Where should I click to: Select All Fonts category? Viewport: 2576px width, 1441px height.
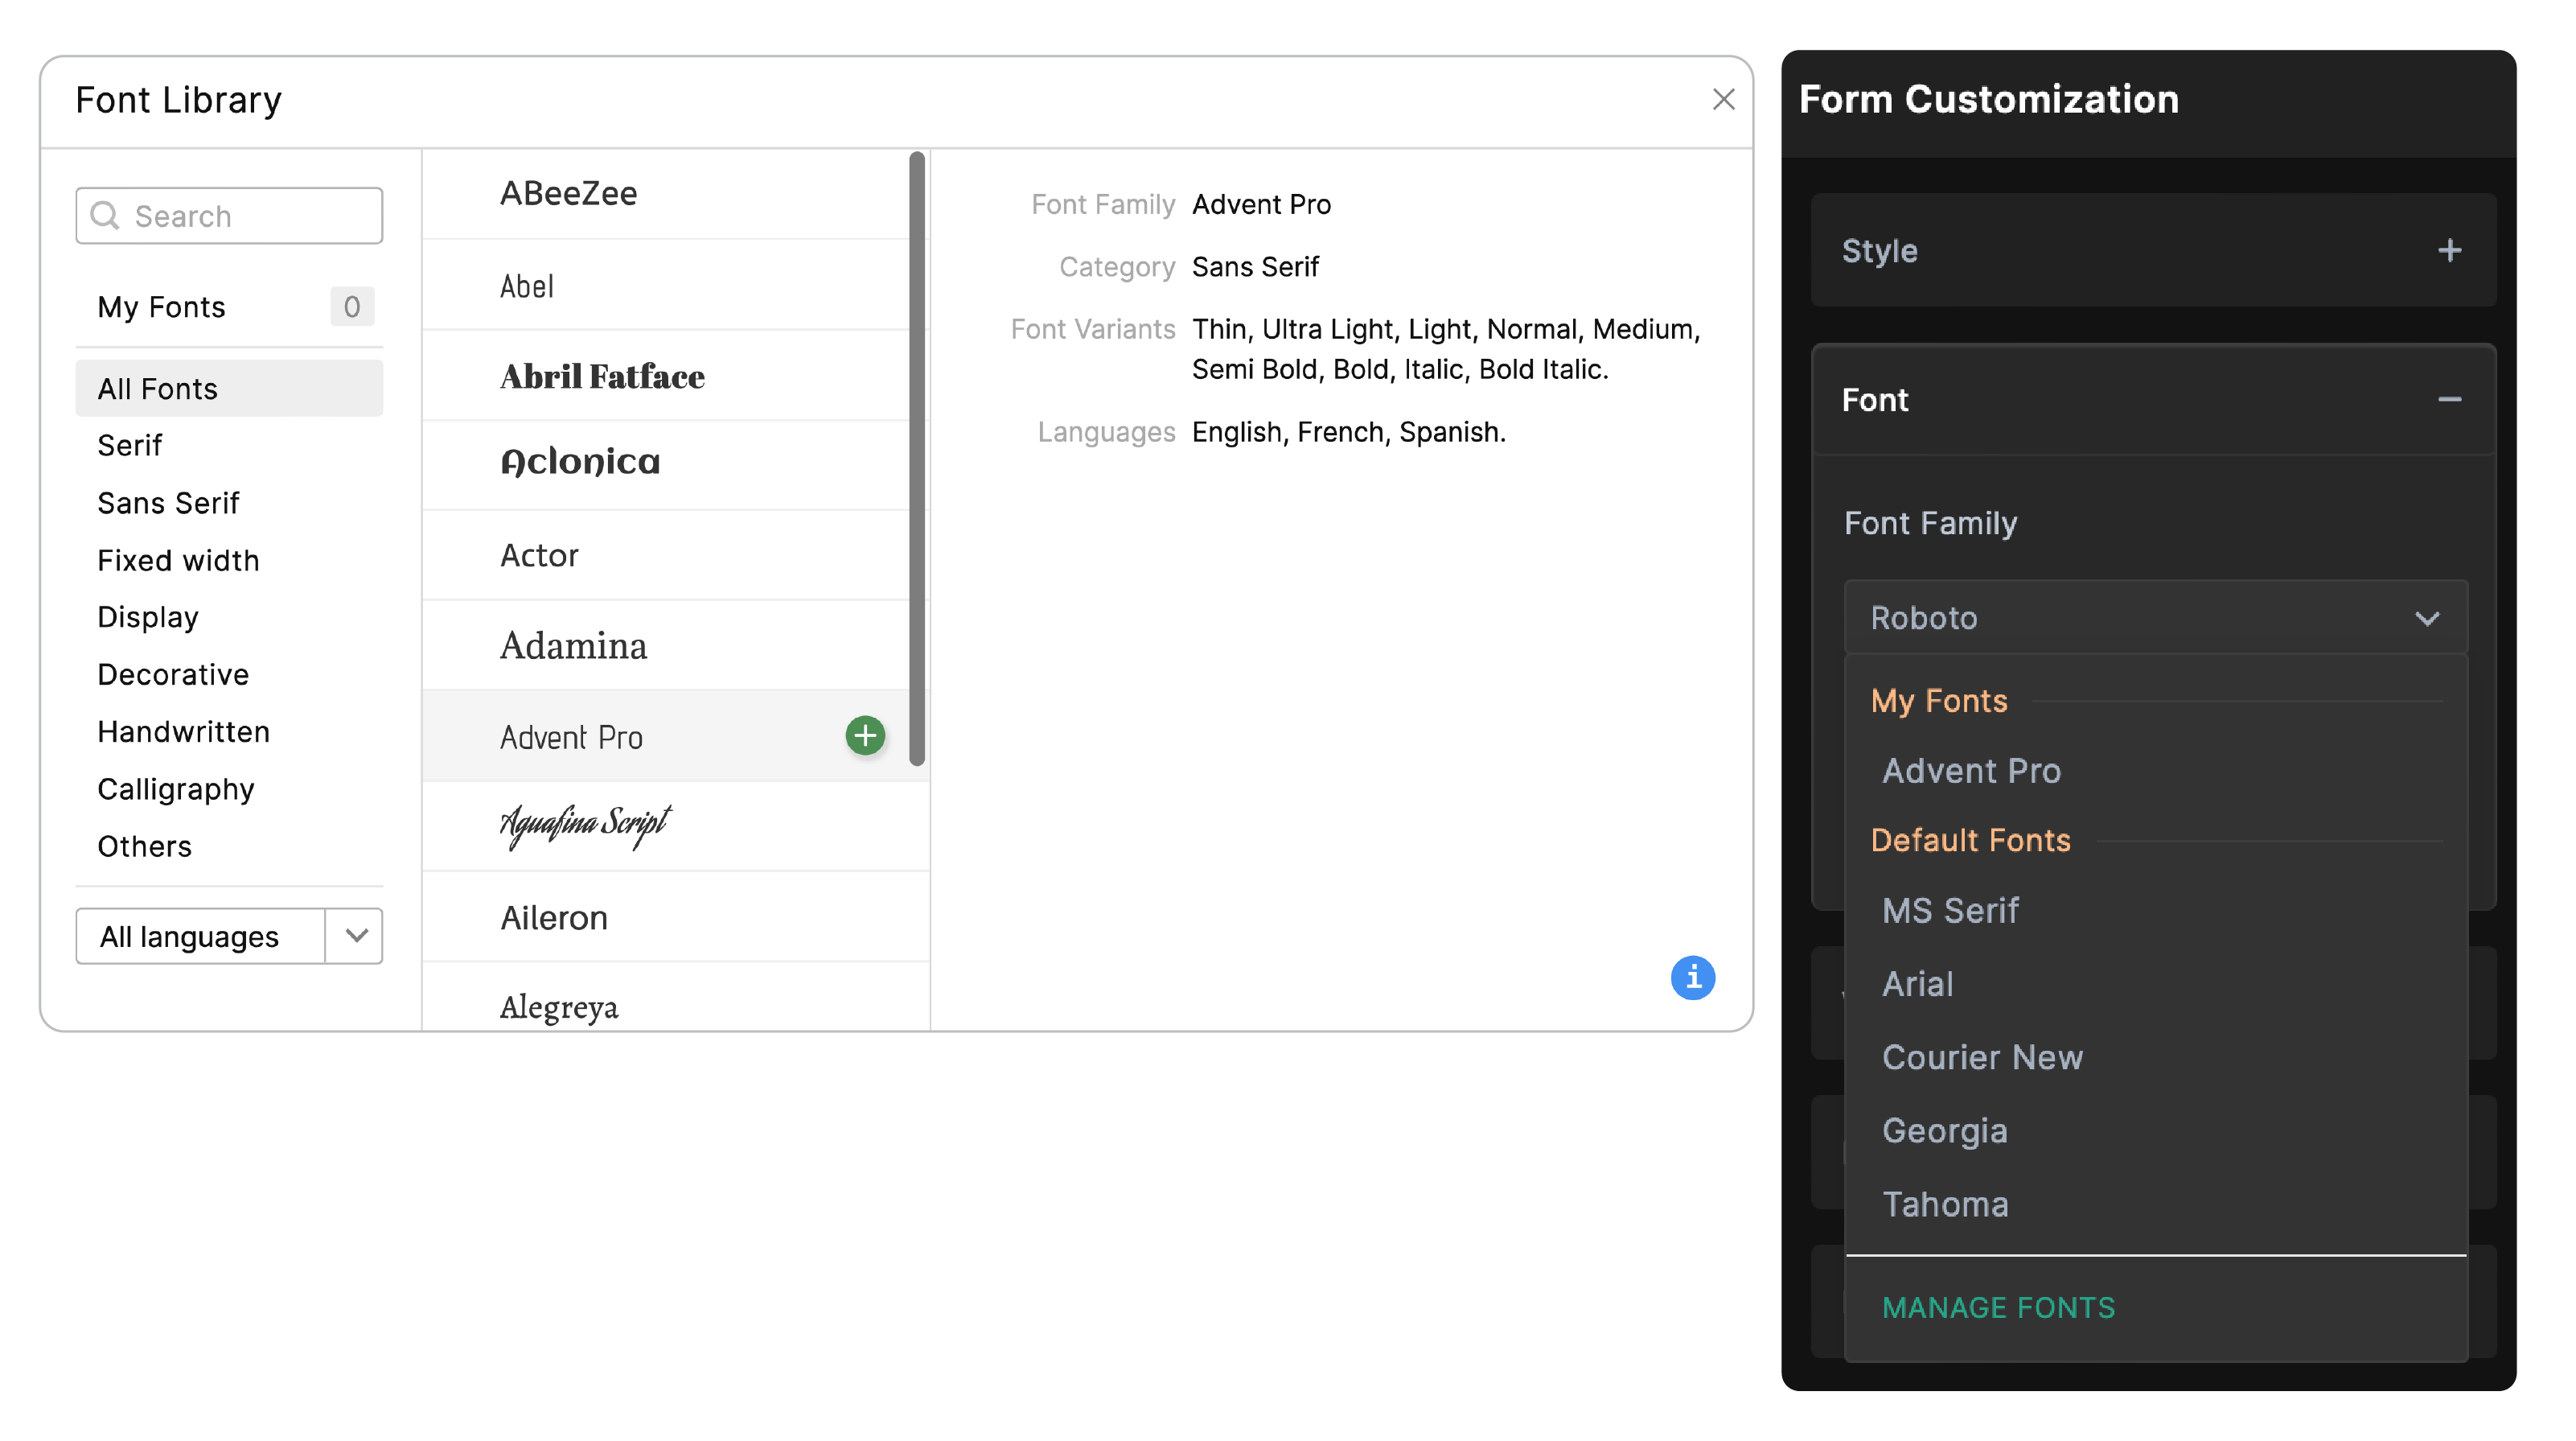point(229,389)
